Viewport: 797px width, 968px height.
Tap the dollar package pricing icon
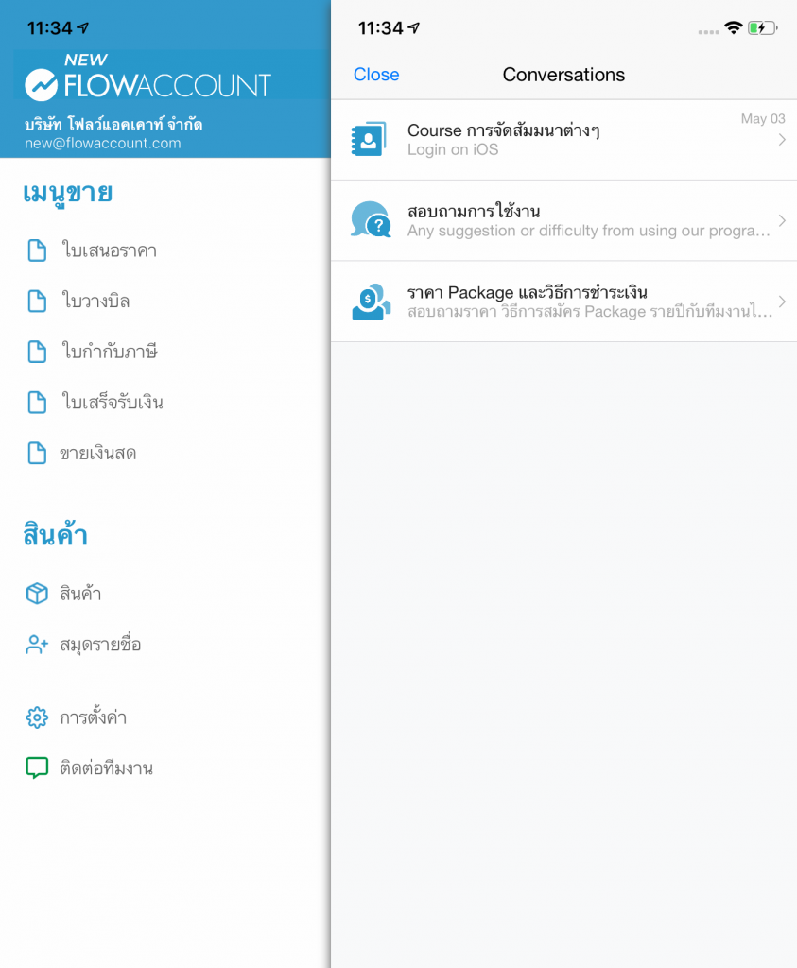(x=370, y=302)
